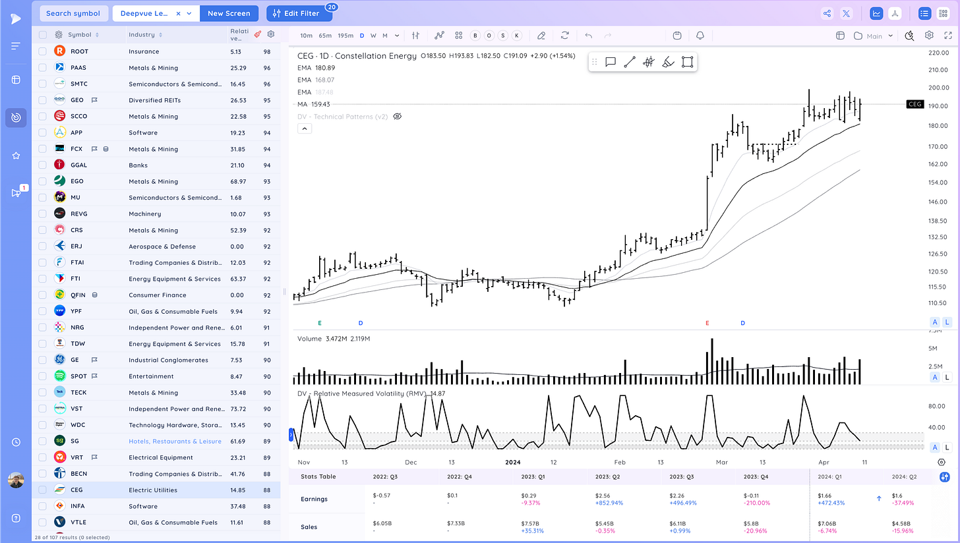Viewport: 960px width, 543px height.
Task: Toggle the S marker circle in toolbar
Action: [x=503, y=36]
